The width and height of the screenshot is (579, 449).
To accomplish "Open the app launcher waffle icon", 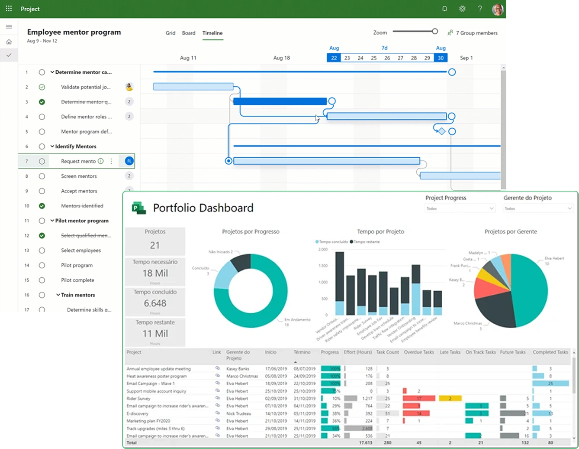I will [9, 9].
